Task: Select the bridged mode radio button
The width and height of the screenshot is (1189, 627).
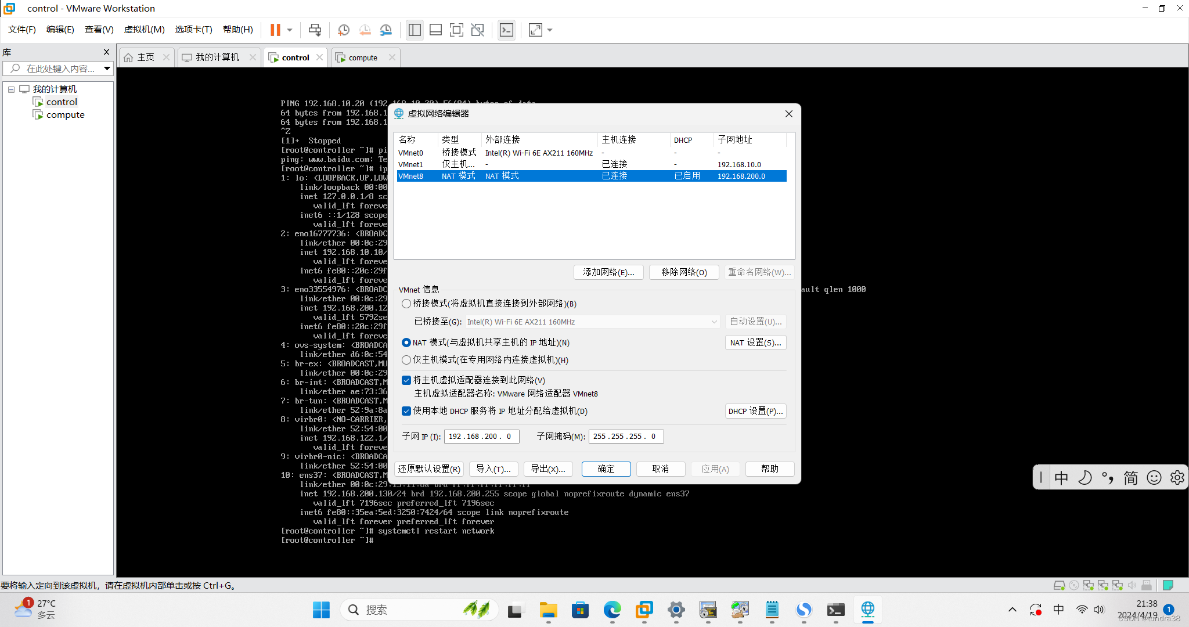Action: click(x=406, y=304)
